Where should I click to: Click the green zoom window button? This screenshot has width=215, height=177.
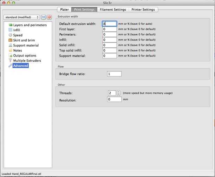(14, 3)
